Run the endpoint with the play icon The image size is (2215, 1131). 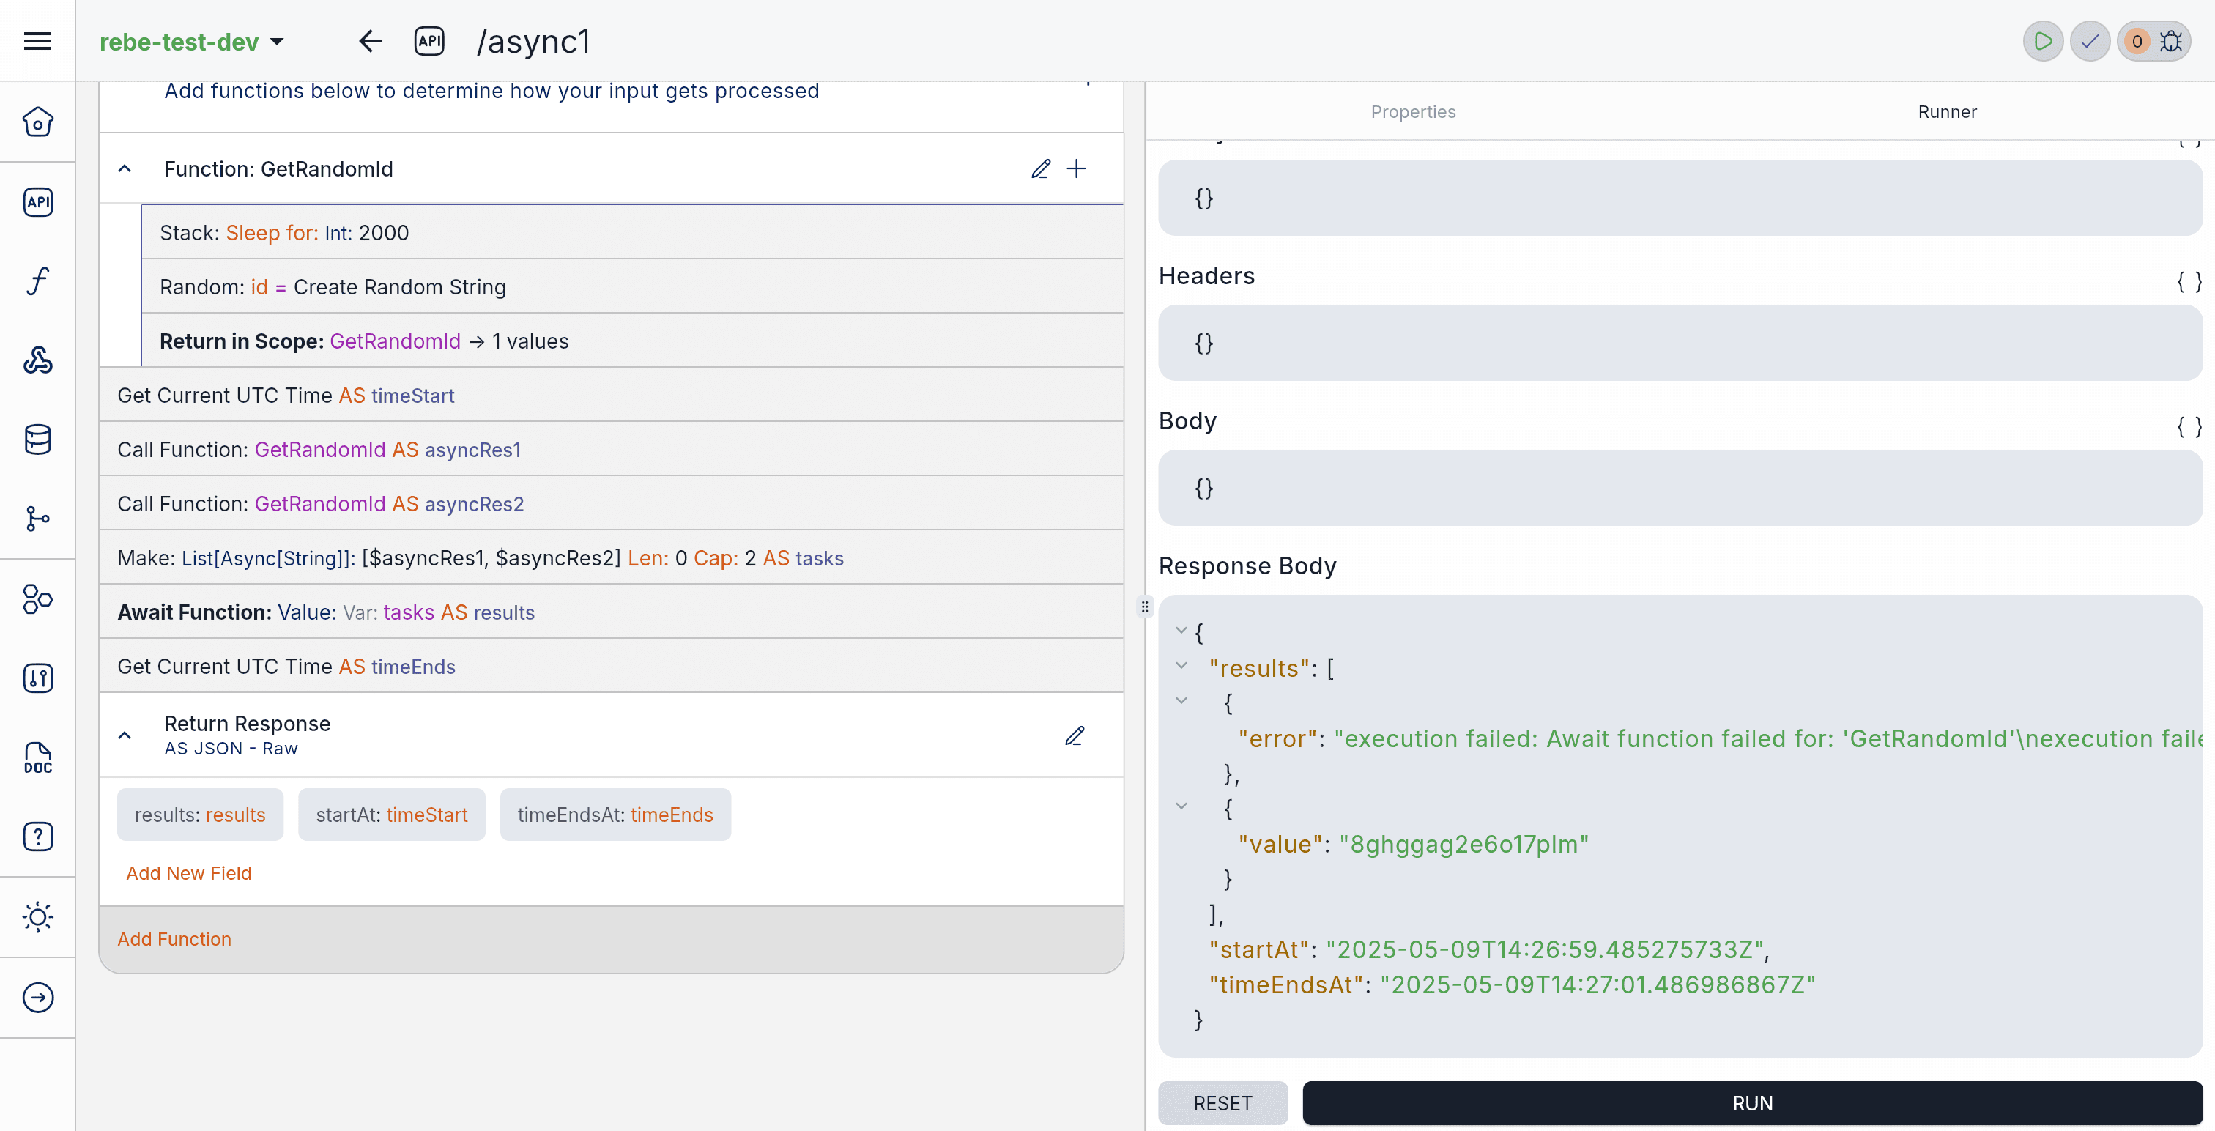2043,40
